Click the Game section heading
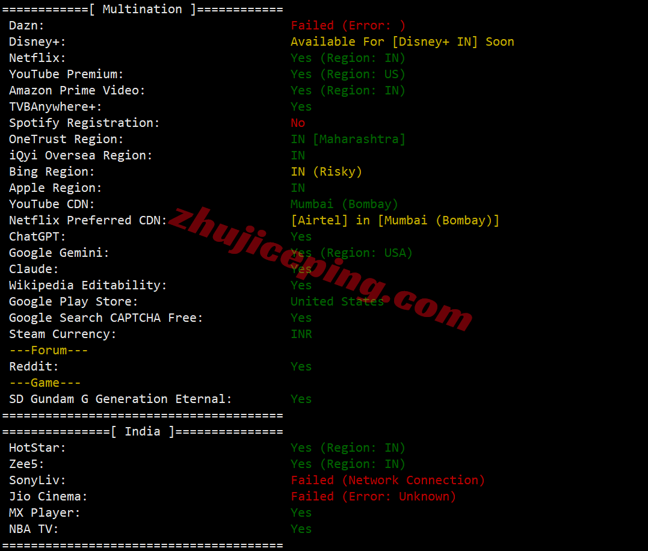 click(x=45, y=383)
